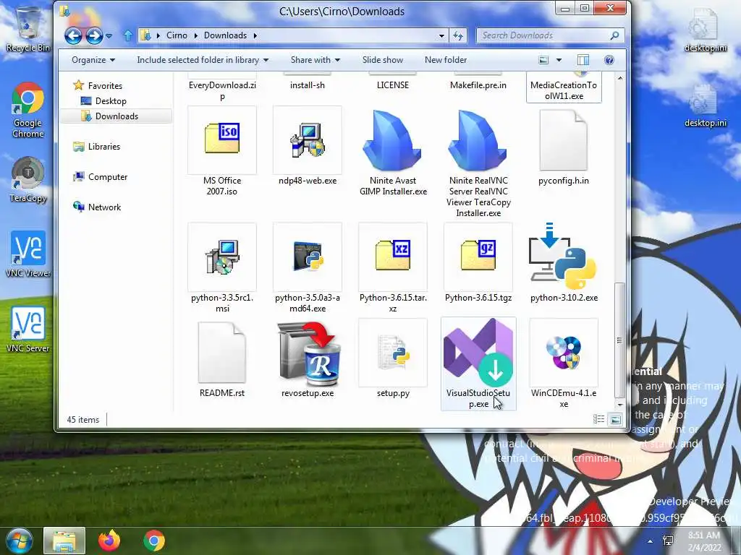Click the Slide show button
Image resolution: width=741 pixels, height=555 pixels.
(x=382, y=60)
